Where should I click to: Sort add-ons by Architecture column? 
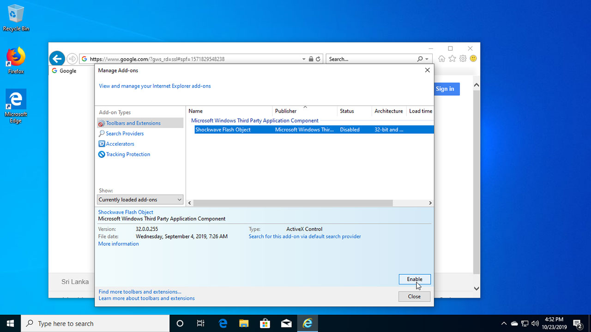pyautogui.click(x=389, y=111)
